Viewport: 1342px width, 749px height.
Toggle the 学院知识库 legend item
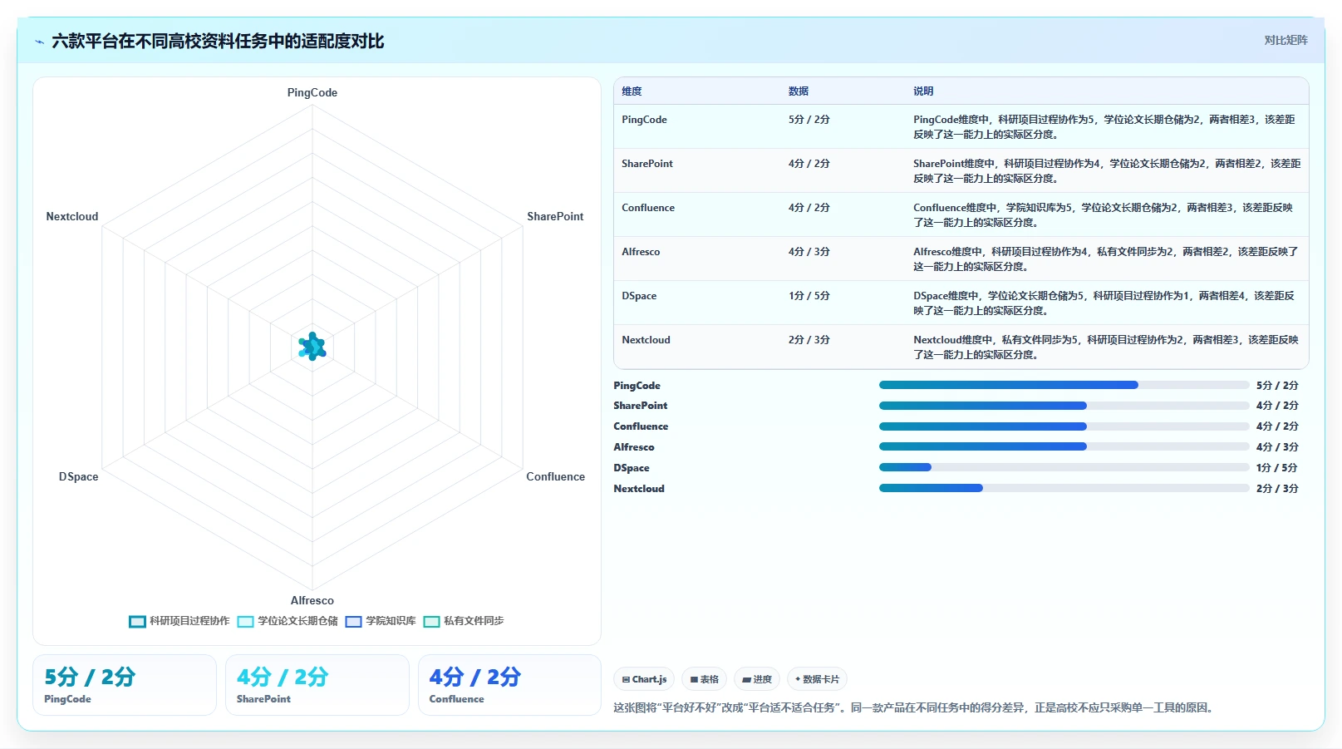[381, 621]
